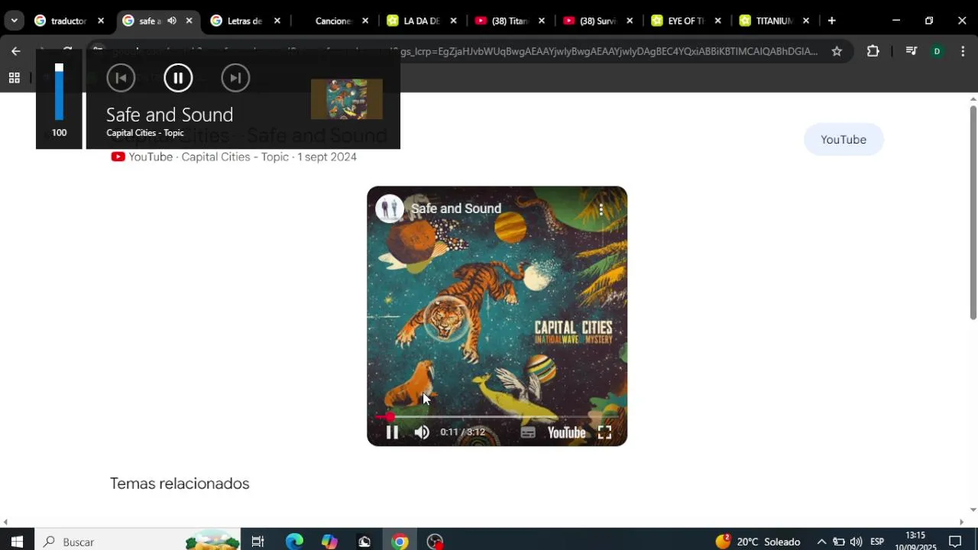Close the 'Letras de' tab
The width and height of the screenshot is (978, 550).
point(277,21)
